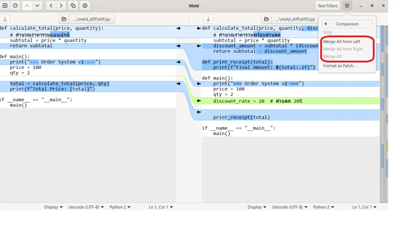The image size is (409, 230).
Task: Start a new comparison with the plus icon
Action: (5, 5)
